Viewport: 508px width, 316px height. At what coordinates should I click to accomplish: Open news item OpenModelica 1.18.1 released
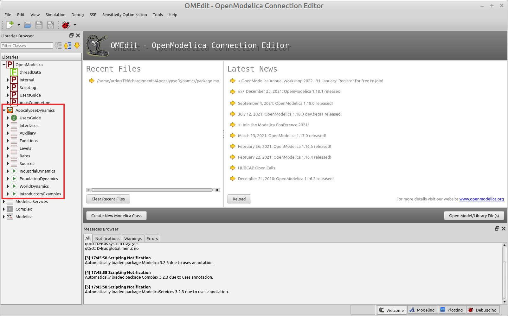[x=290, y=91]
